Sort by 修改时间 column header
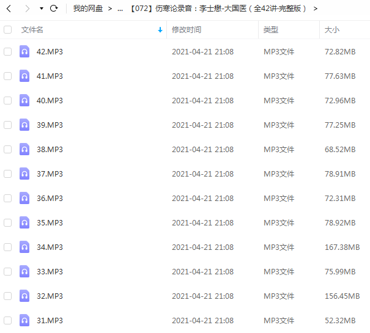Screen dimensions: 370x333 tap(187, 30)
